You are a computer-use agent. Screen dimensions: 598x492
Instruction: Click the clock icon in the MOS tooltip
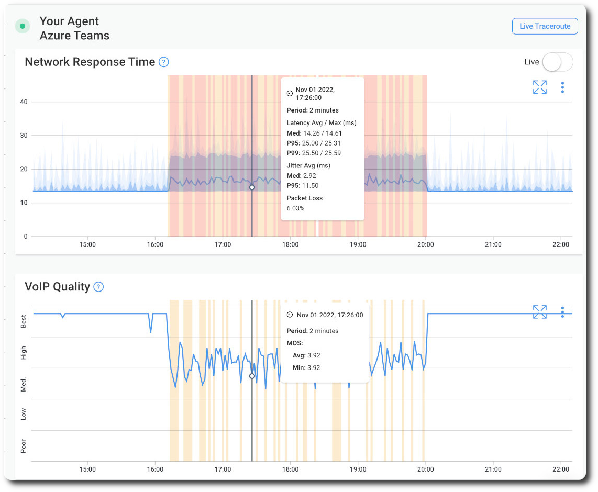tap(289, 315)
